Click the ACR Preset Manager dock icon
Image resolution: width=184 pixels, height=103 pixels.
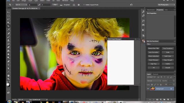(143, 41)
